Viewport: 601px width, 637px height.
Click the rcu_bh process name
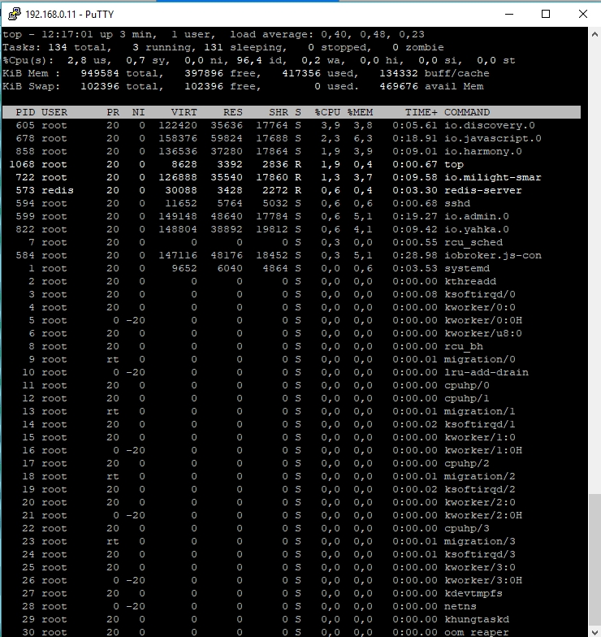pyautogui.click(x=463, y=346)
